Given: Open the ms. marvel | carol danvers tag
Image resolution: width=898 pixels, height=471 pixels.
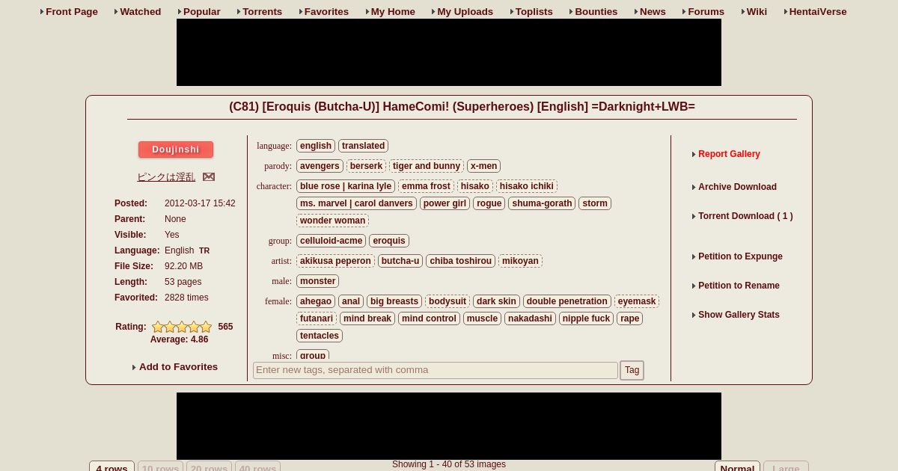Looking at the screenshot, I should [x=356, y=203].
